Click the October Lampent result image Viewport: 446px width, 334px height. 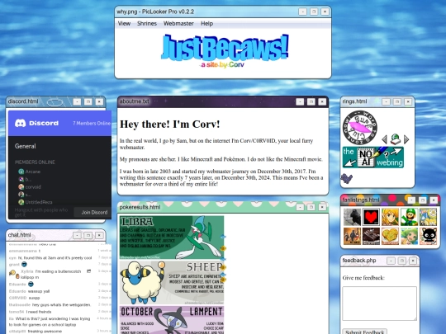click(x=172, y=320)
